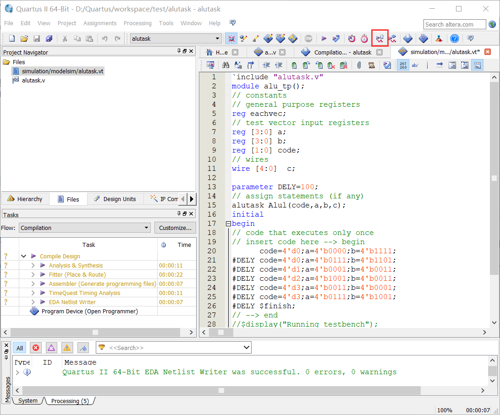Stop processing with the STOP icon
The width and height of the screenshot is (500, 415).
308,38
